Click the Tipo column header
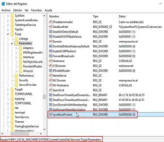The height and width of the screenshot is (142, 164). tap(96, 16)
